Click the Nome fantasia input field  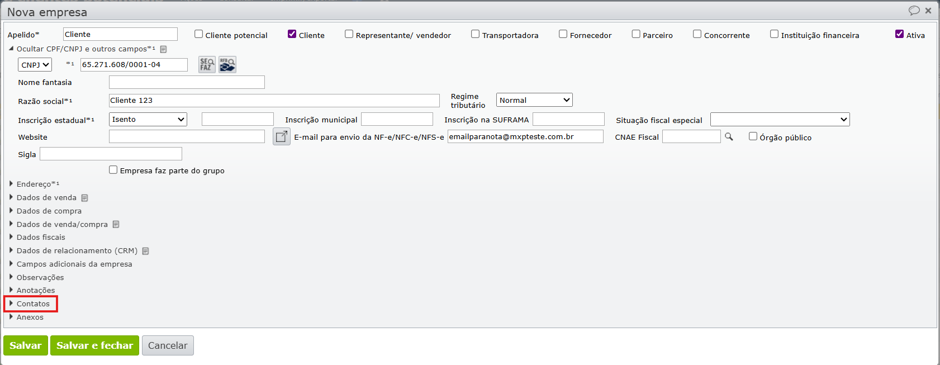click(x=187, y=82)
